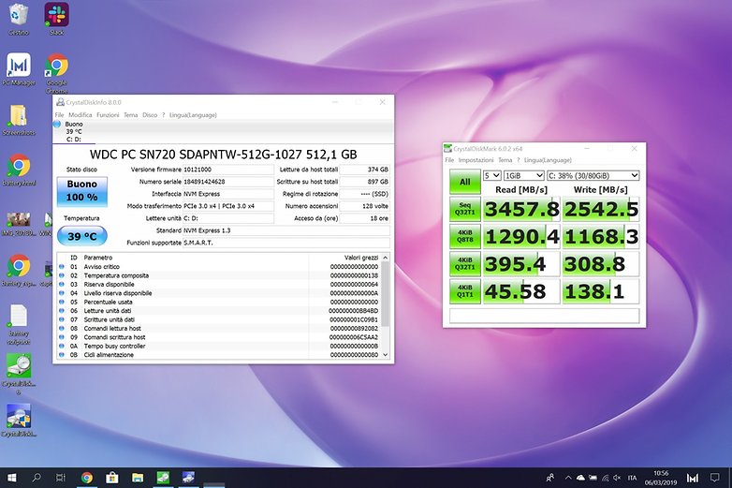Open the battery.html Chrome file icon
Viewport: 732px width, 488px height.
click(19, 170)
